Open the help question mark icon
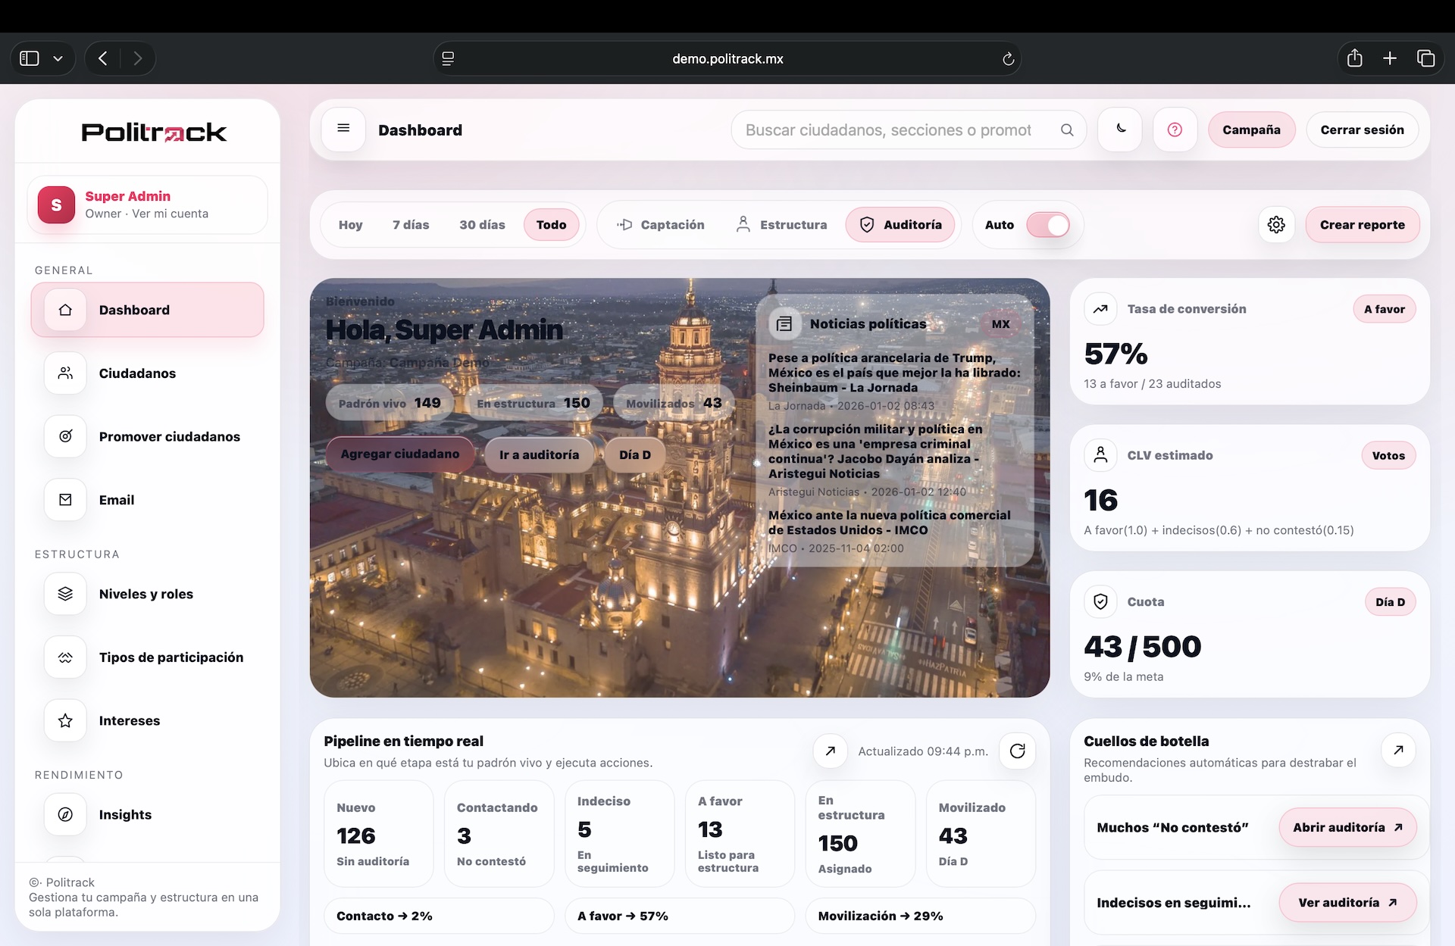This screenshot has width=1455, height=946. (x=1175, y=130)
